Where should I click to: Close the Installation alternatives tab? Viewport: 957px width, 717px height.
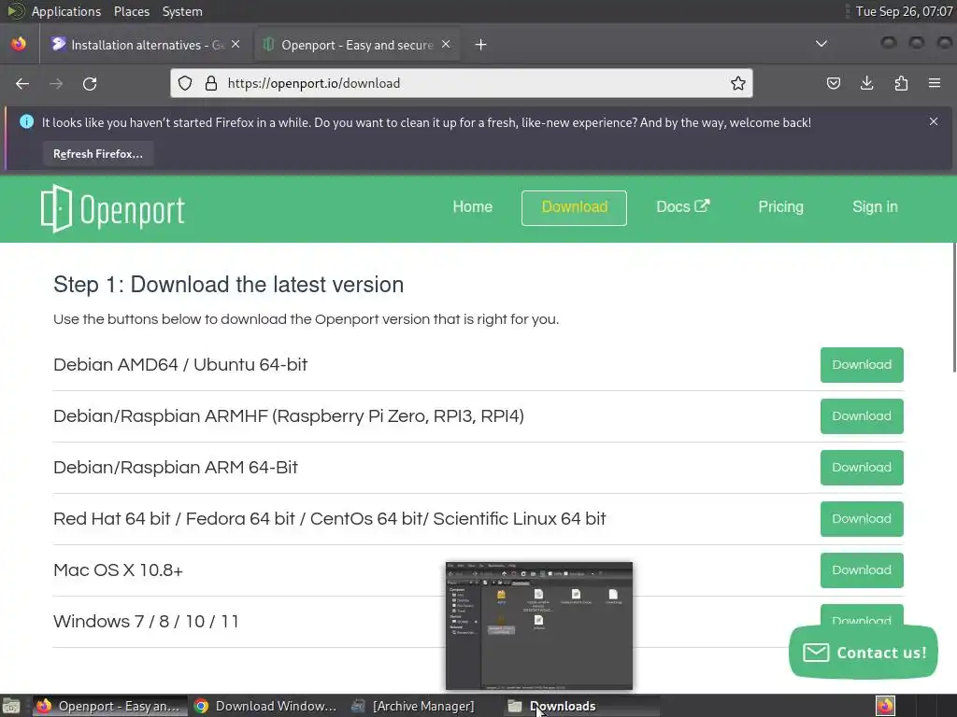[236, 44]
